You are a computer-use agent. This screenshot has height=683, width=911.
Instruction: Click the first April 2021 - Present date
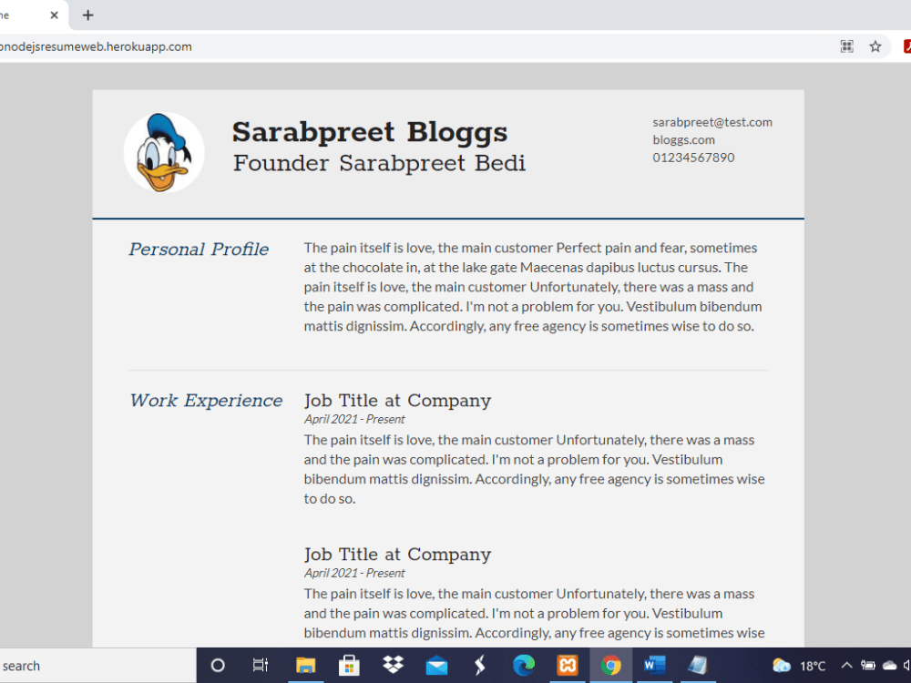(354, 419)
